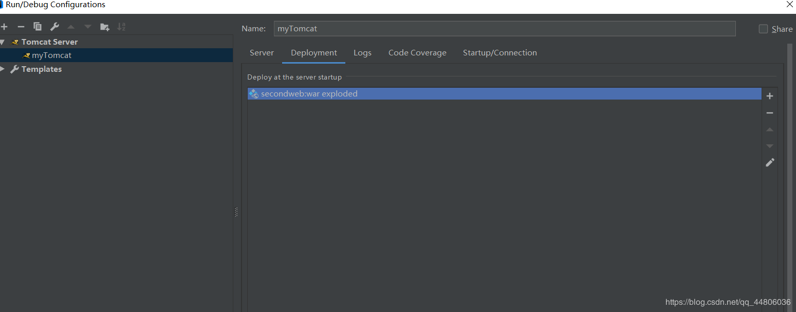The width and height of the screenshot is (796, 312).
Task: Go to the Code Coverage tab
Action: (417, 53)
